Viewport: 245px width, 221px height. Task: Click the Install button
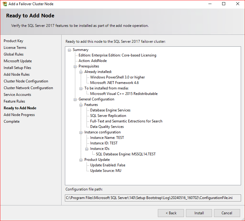pos(199,213)
